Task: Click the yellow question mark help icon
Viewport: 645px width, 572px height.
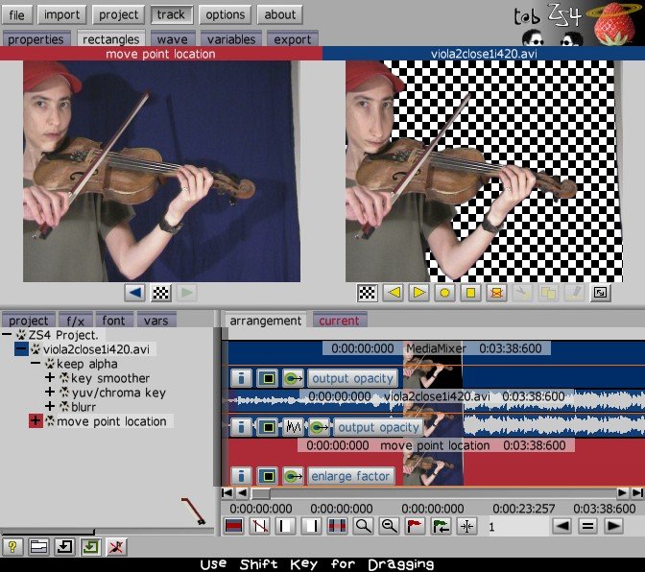Action: 13,547
